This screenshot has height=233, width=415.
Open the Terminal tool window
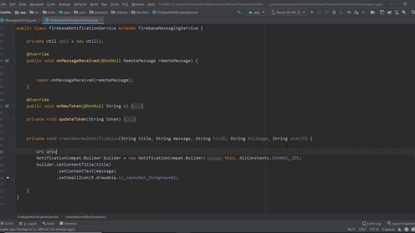click(x=68, y=223)
